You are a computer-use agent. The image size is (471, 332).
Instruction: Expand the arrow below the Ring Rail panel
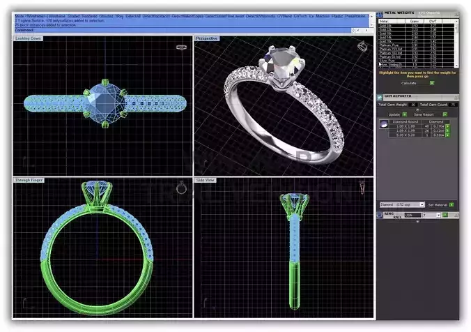417,221
